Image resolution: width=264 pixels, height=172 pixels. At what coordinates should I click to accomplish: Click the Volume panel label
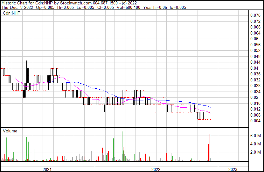tap(10, 131)
